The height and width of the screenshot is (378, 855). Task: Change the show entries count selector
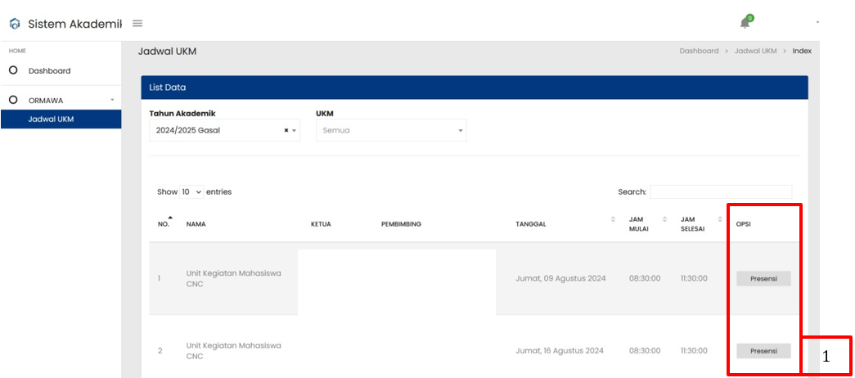[x=191, y=192]
